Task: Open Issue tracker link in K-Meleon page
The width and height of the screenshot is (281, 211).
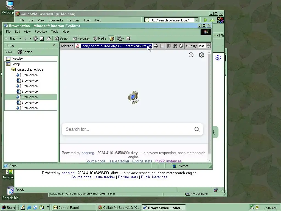Action: (105, 177)
